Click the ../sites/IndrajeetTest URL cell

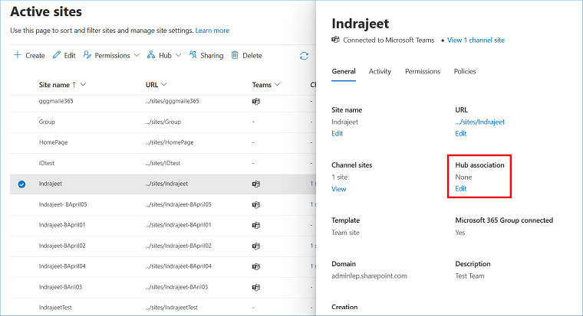pyautogui.click(x=172, y=308)
